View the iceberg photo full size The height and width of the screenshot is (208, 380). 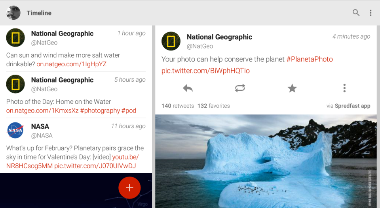point(266,161)
